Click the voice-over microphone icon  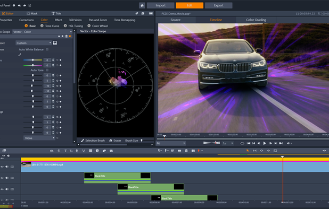coord(77,151)
